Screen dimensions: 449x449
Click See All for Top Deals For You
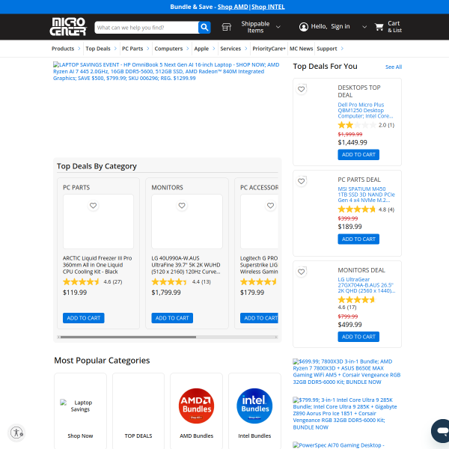pos(394,67)
